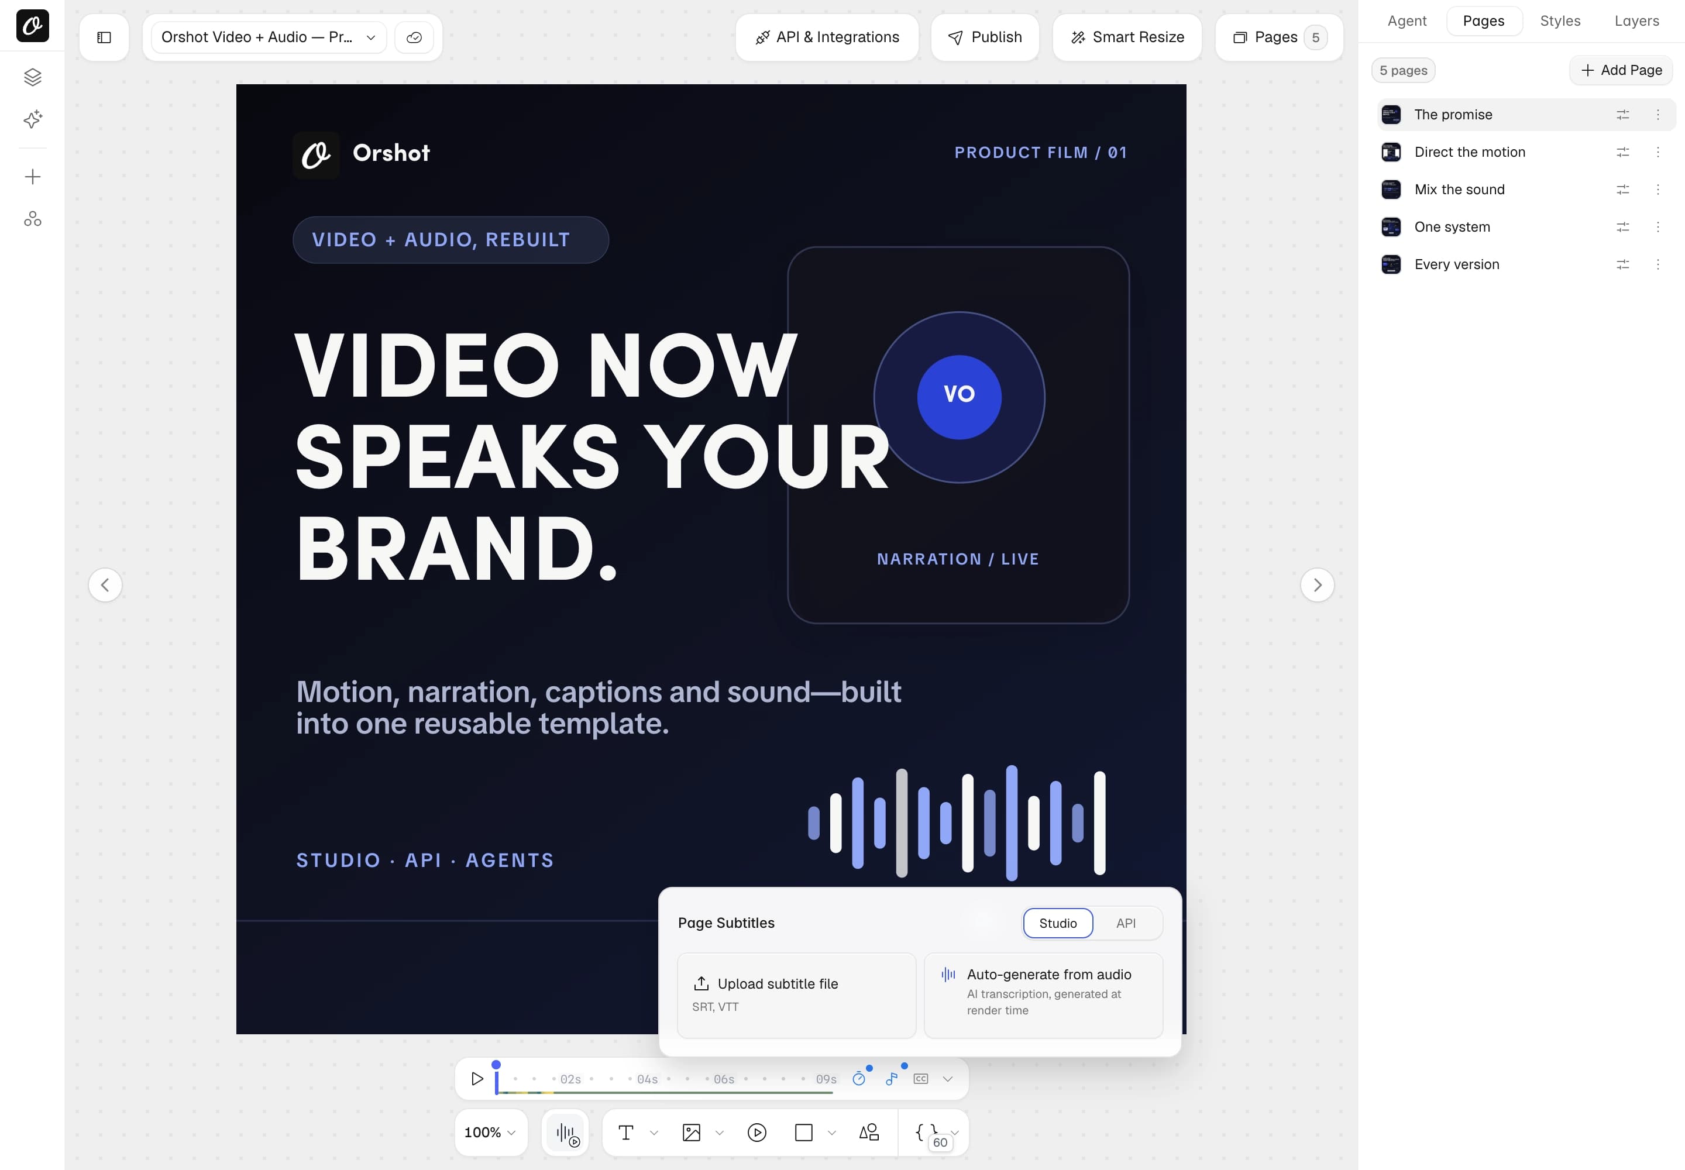This screenshot has width=1685, height=1170.
Task: Select the Rectangle shape tool
Action: pos(804,1133)
